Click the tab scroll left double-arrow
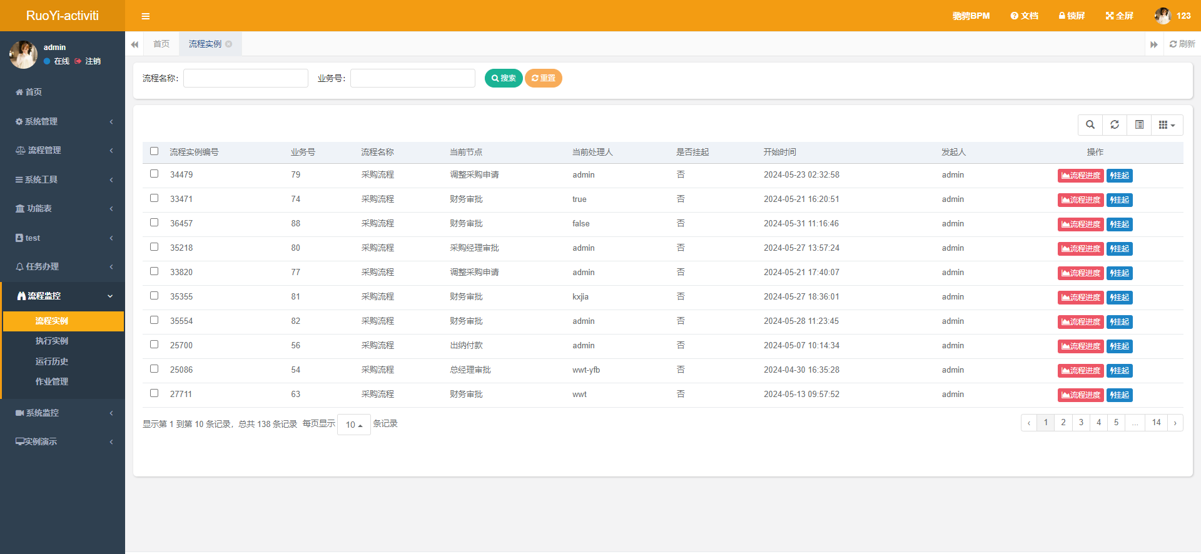Viewport: 1201px width, 554px height. click(134, 44)
